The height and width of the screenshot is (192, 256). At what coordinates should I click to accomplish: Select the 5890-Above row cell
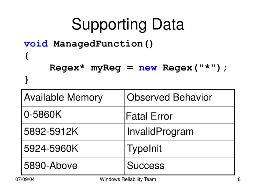[73, 166]
